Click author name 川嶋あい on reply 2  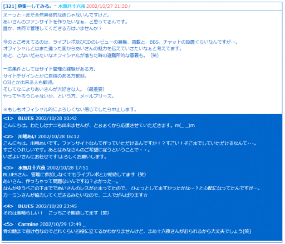(x=27, y=136)
